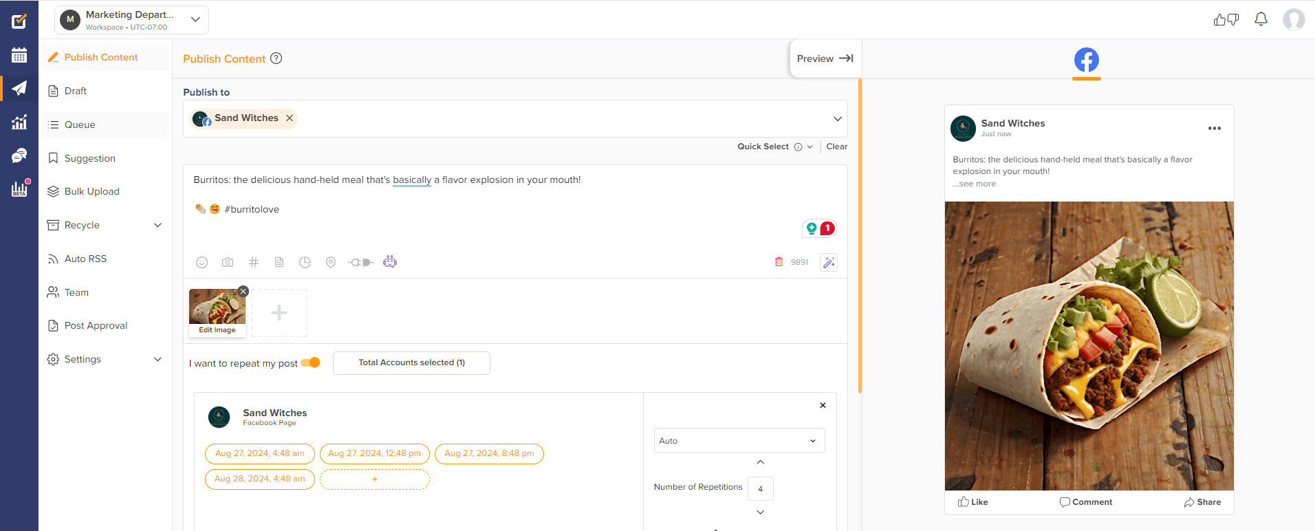Click the pie chart clock icon in toolbar
This screenshot has height=531, width=1315.
coord(305,262)
